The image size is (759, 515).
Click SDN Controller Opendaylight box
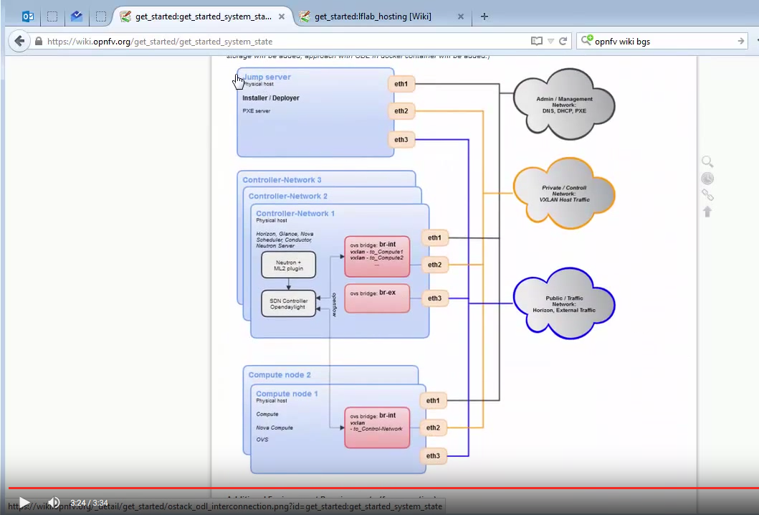(289, 304)
